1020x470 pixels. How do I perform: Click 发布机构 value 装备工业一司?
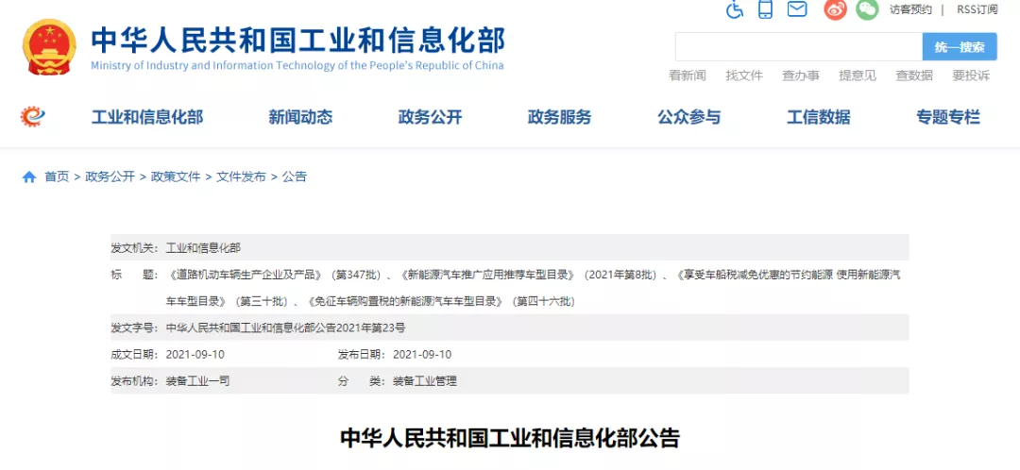197,381
